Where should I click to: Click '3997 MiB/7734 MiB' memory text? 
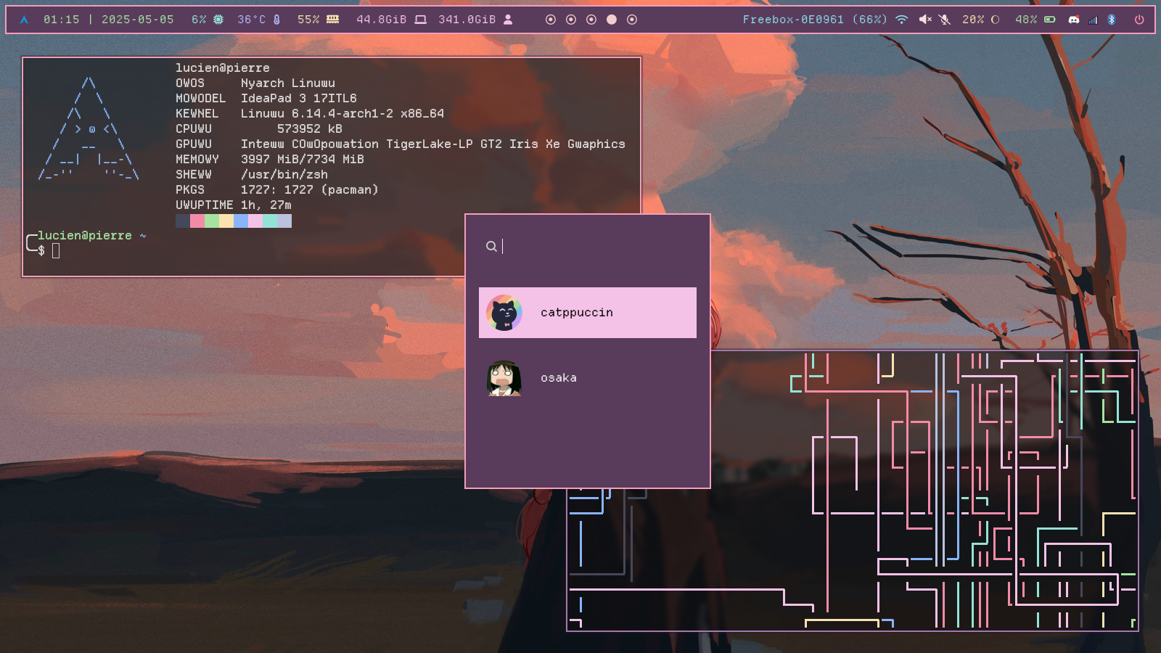point(303,160)
